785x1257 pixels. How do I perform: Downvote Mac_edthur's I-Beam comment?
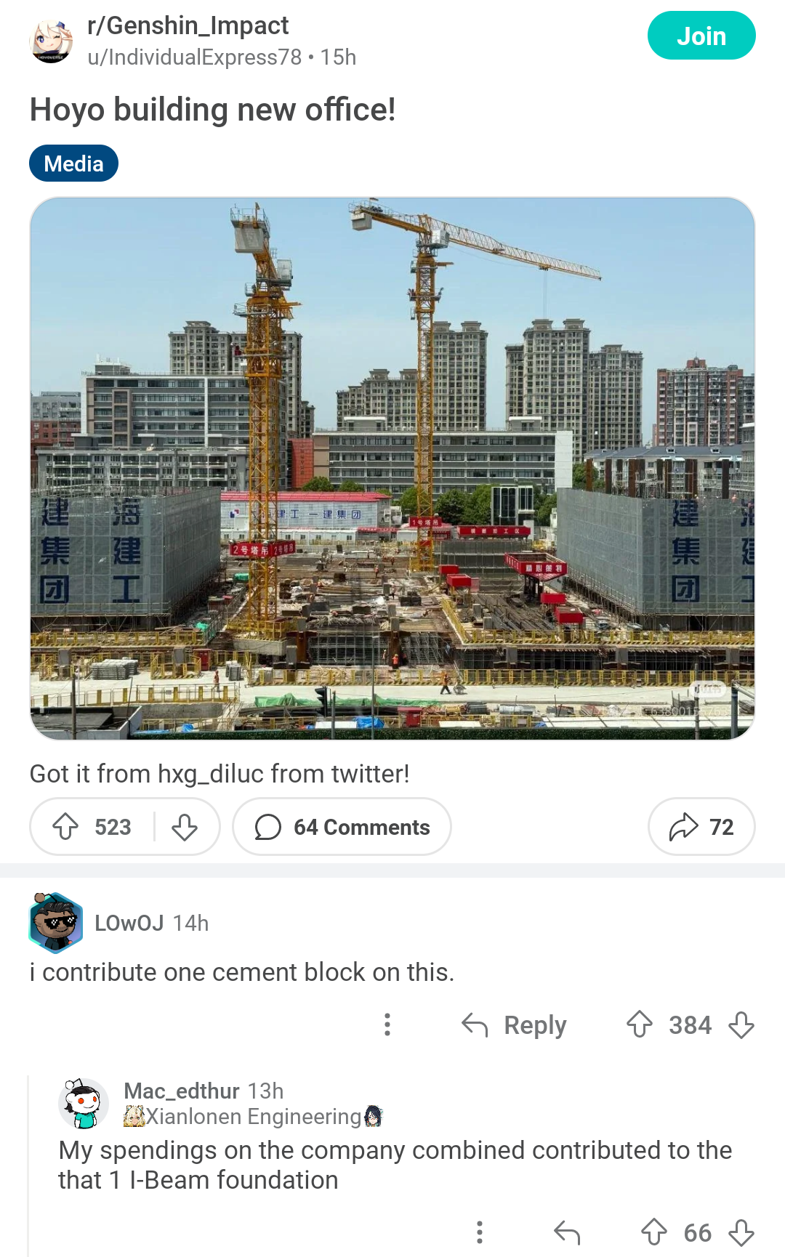click(x=741, y=1232)
